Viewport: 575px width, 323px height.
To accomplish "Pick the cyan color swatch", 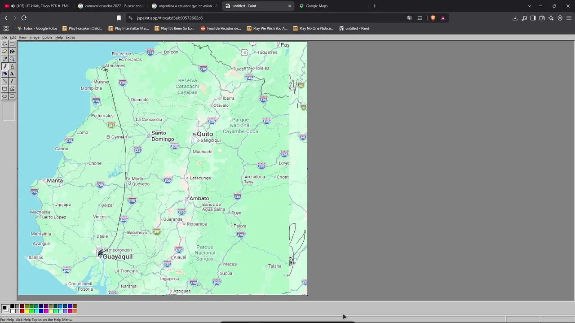I will pos(36,311).
